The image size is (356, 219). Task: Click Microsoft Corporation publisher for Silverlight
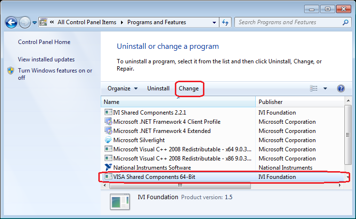(x=287, y=140)
